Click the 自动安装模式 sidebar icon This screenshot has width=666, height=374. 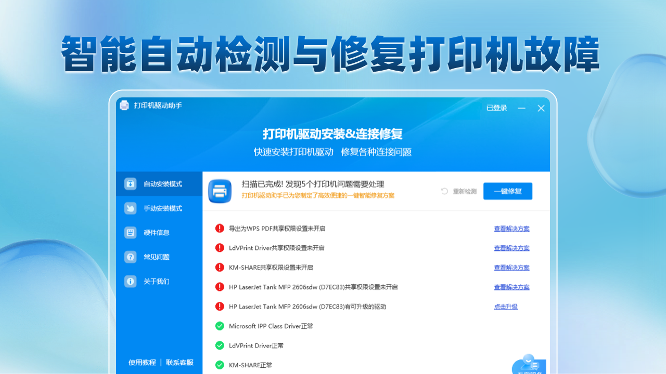130,184
